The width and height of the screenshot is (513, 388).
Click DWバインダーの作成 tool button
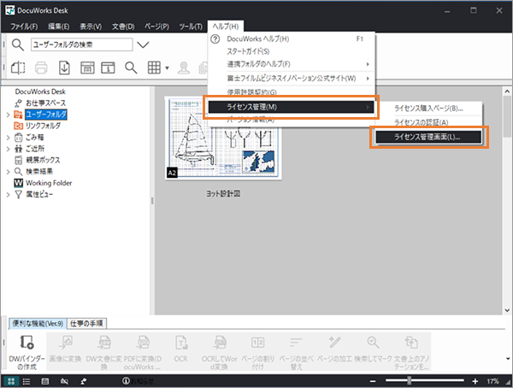27,352
